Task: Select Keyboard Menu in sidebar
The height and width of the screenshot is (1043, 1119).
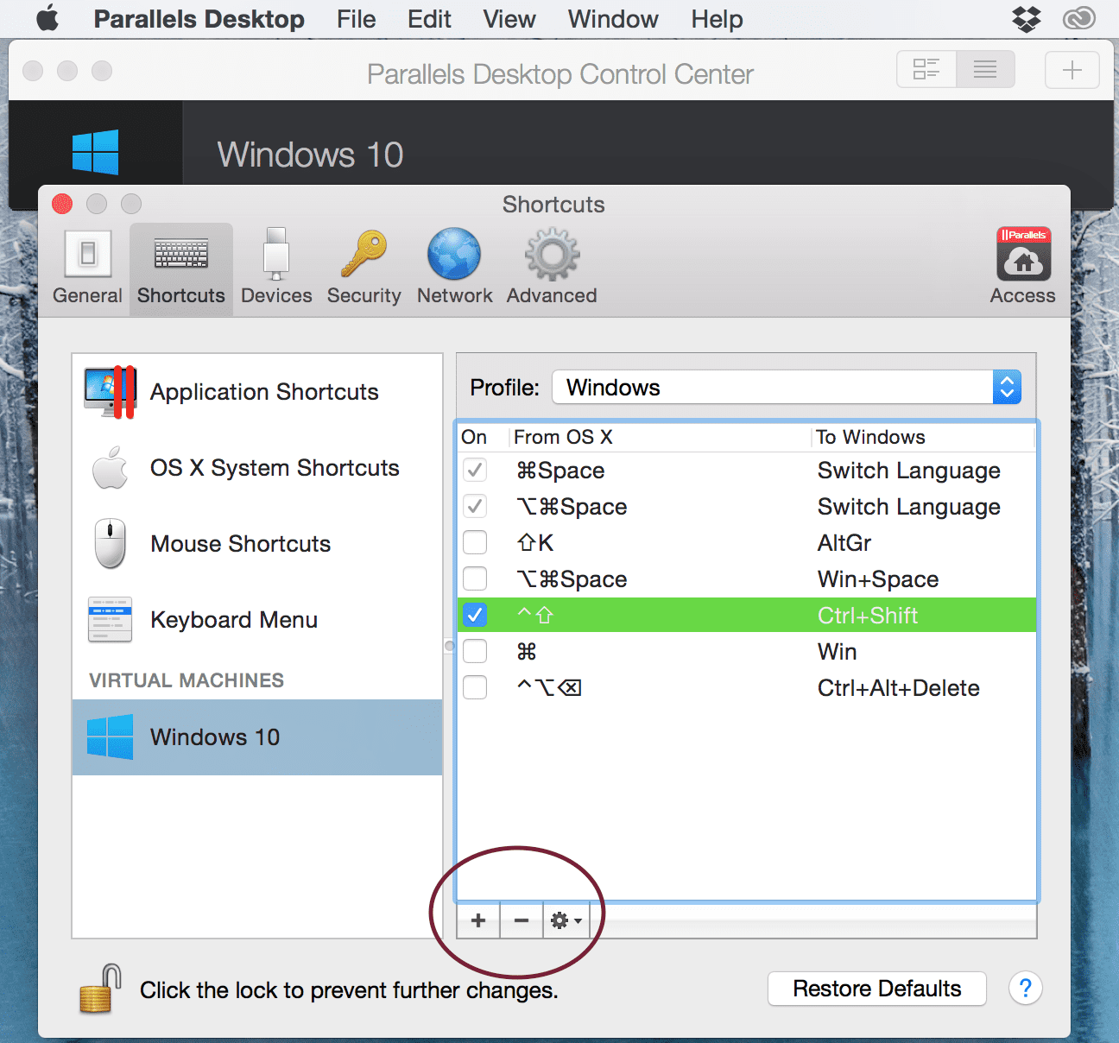Action: (x=257, y=620)
